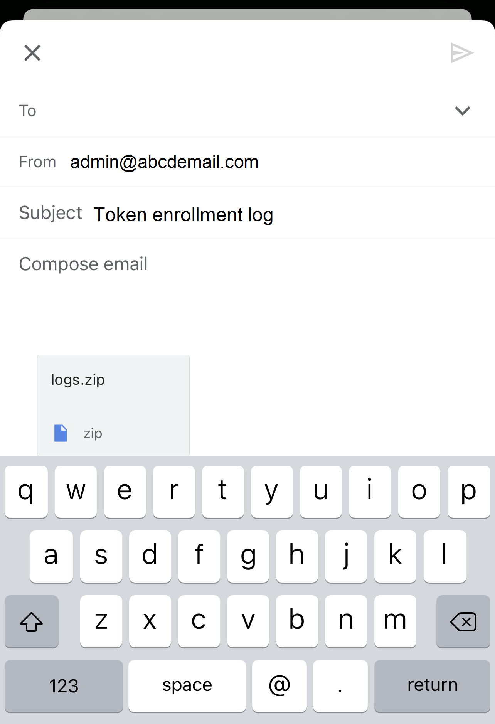Type the letter q key

[x=26, y=492]
